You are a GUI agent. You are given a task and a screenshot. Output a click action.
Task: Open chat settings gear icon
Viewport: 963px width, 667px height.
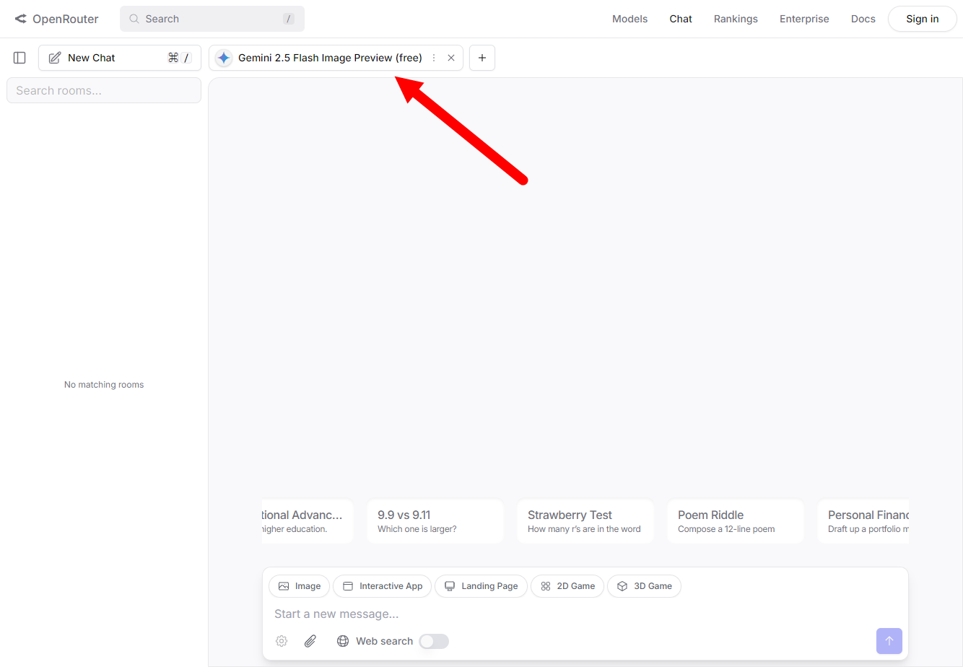[282, 641]
